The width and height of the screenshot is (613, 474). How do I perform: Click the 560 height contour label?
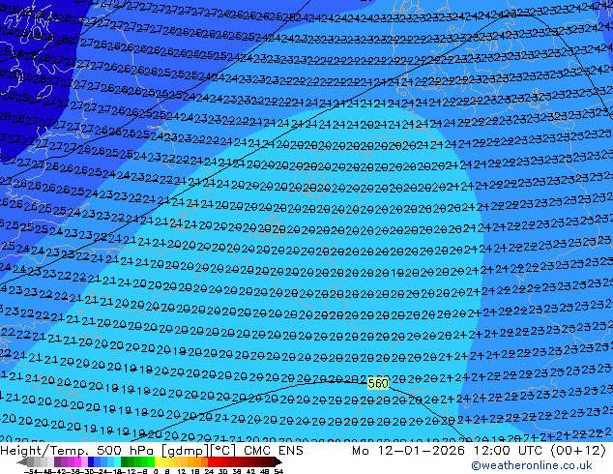point(378,384)
